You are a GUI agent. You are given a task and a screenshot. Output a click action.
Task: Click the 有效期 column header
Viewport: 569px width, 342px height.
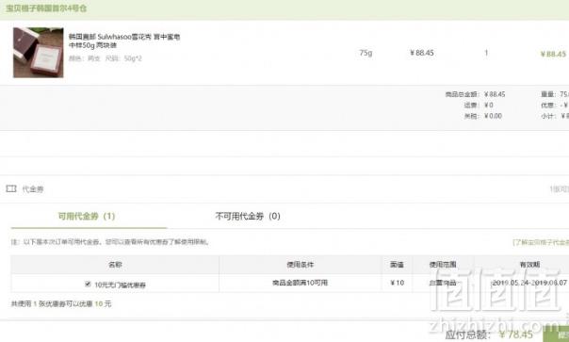(x=529, y=265)
